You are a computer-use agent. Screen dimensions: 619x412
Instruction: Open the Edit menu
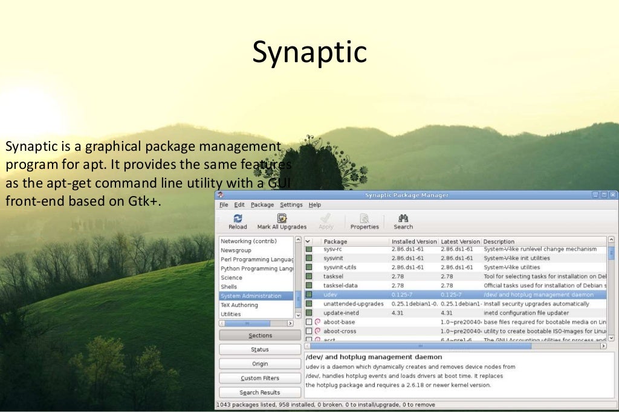pyautogui.click(x=239, y=205)
